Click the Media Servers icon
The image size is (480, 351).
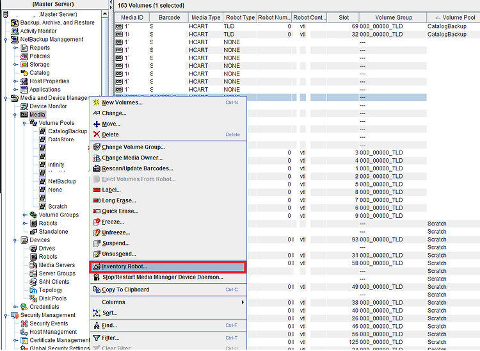pos(33,265)
